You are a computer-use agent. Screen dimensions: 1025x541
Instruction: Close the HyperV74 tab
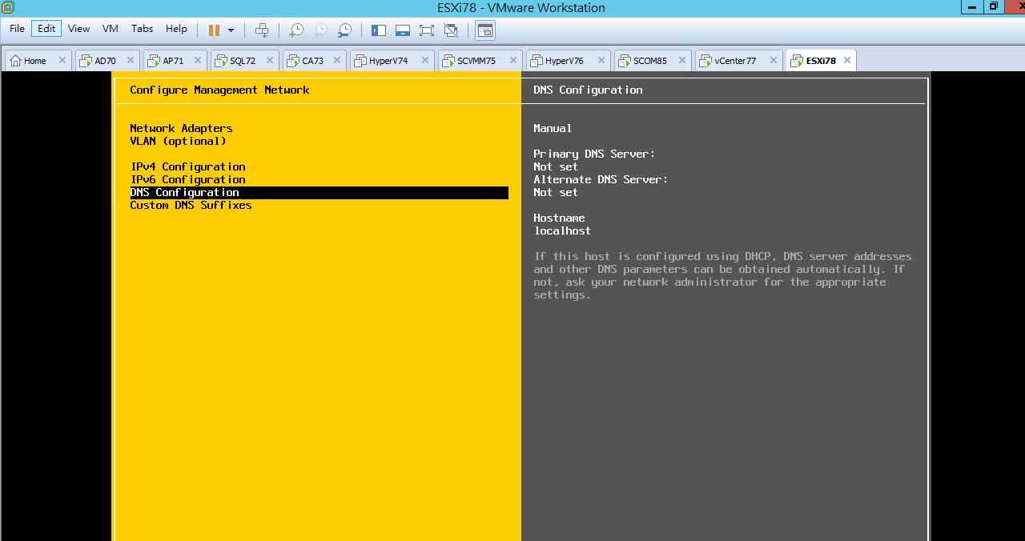(x=426, y=61)
